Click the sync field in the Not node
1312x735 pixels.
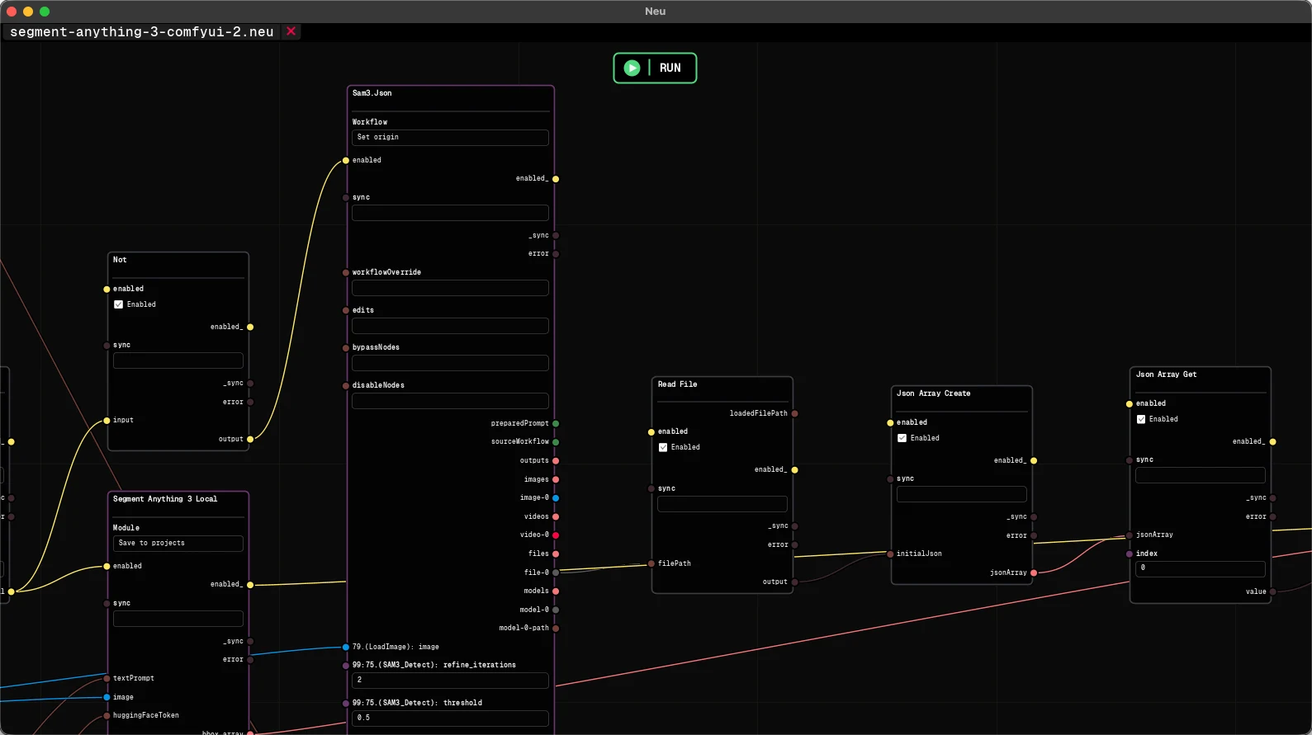click(178, 360)
